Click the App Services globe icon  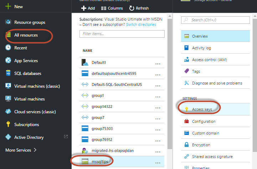point(8,60)
